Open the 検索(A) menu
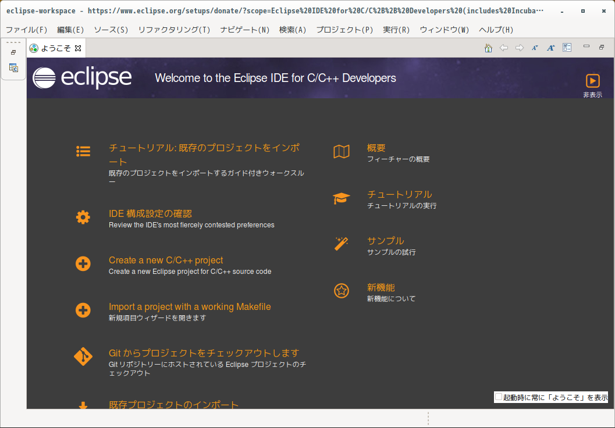The width and height of the screenshot is (615, 428). 293,30
